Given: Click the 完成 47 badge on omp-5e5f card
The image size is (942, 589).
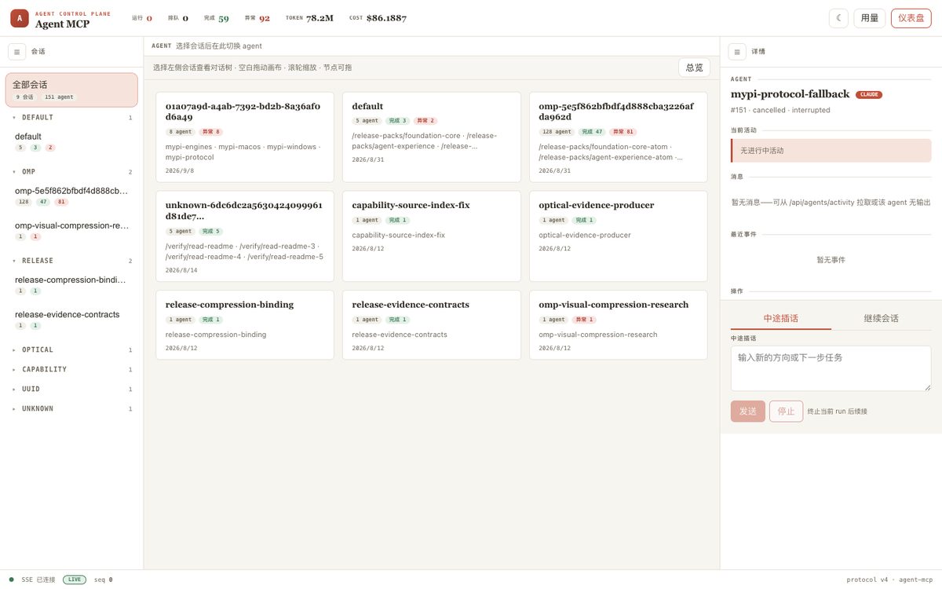Looking at the screenshot, I should tap(593, 132).
